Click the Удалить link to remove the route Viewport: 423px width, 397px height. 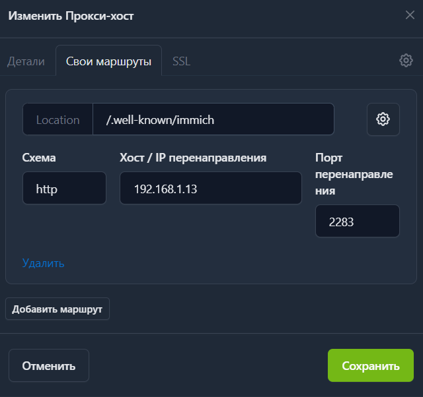coord(43,263)
